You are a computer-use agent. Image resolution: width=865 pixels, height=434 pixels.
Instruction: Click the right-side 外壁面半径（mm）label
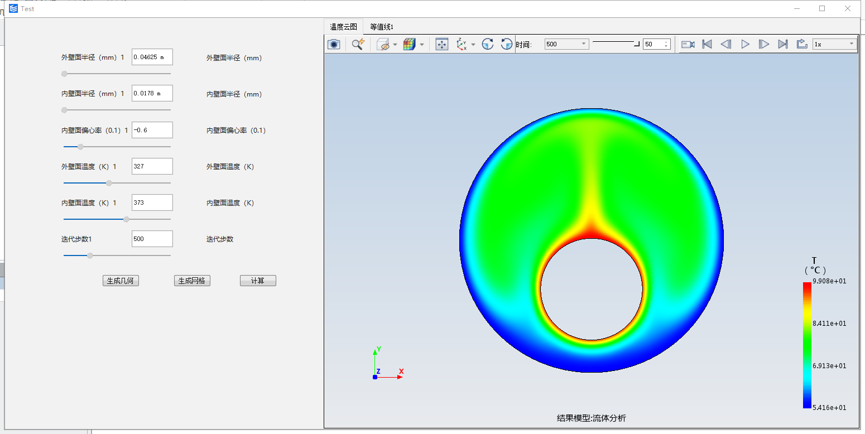pyautogui.click(x=234, y=58)
